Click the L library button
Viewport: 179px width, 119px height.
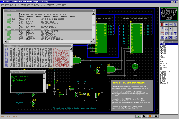(163, 42)
